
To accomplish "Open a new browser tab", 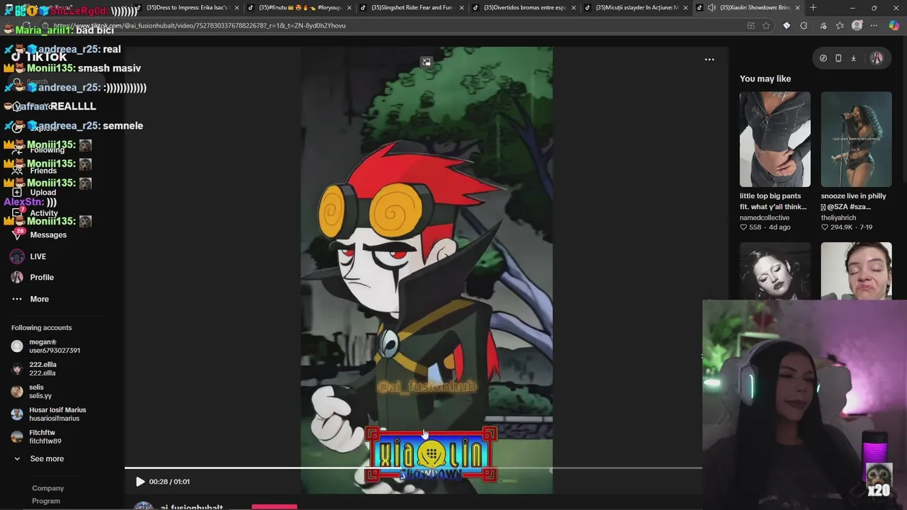I will pyautogui.click(x=813, y=8).
